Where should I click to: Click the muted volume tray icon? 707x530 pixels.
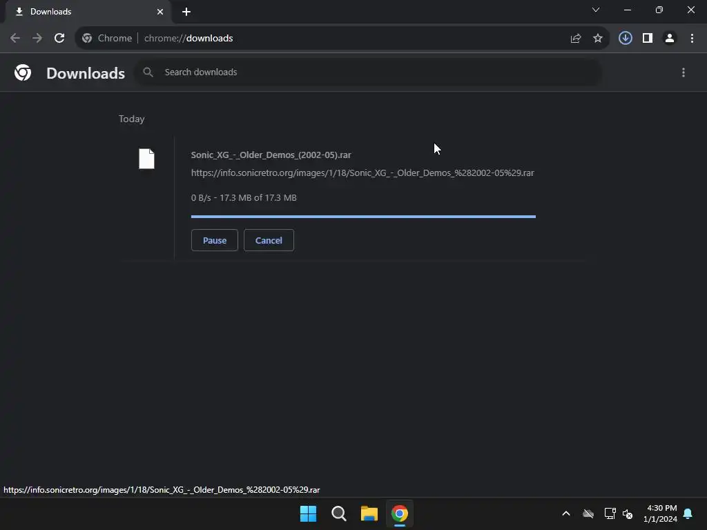628,513
